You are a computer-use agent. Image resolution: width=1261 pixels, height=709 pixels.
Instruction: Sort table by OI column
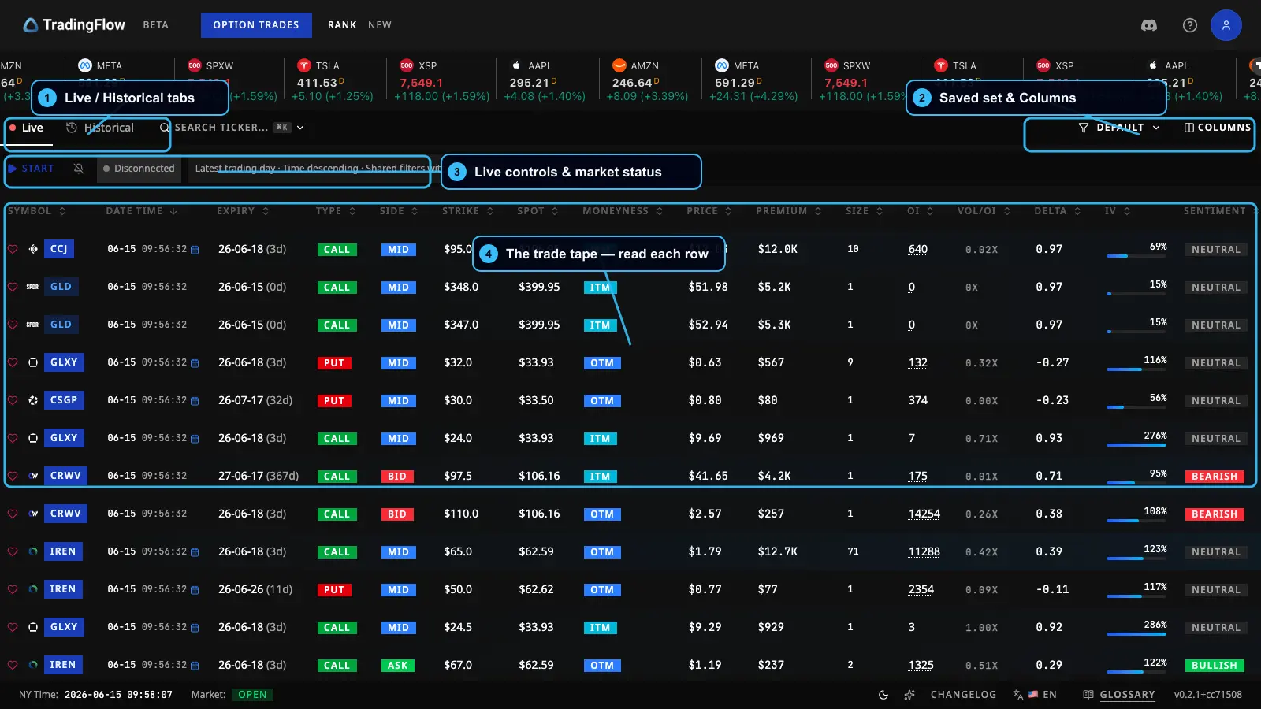[x=920, y=211]
